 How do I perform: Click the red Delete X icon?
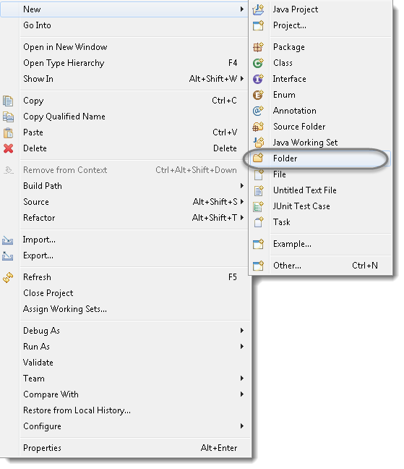click(x=9, y=148)
